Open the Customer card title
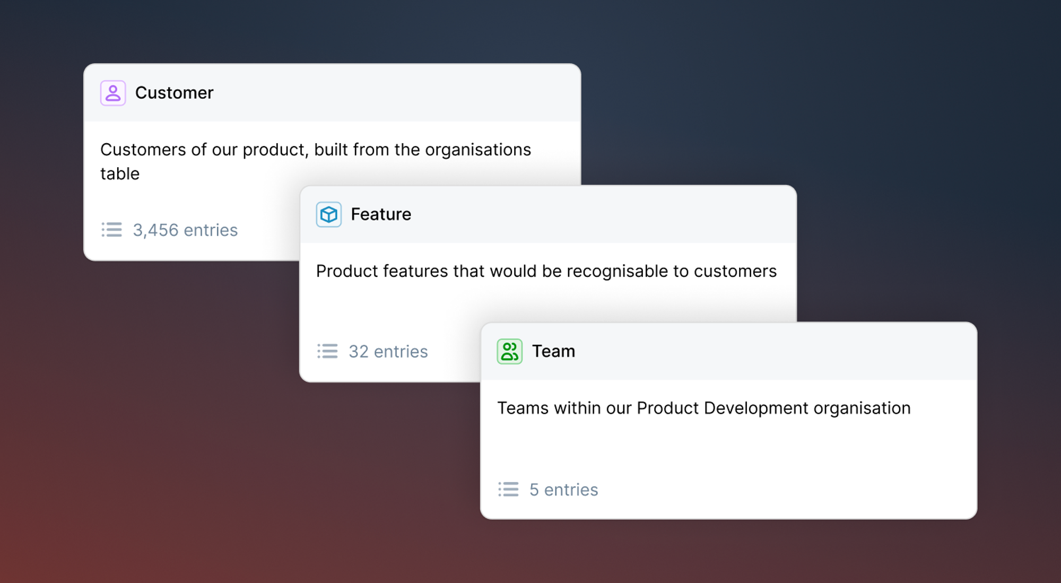The height and width of the screenshot is (583, 1061). (x=175, y=93)
